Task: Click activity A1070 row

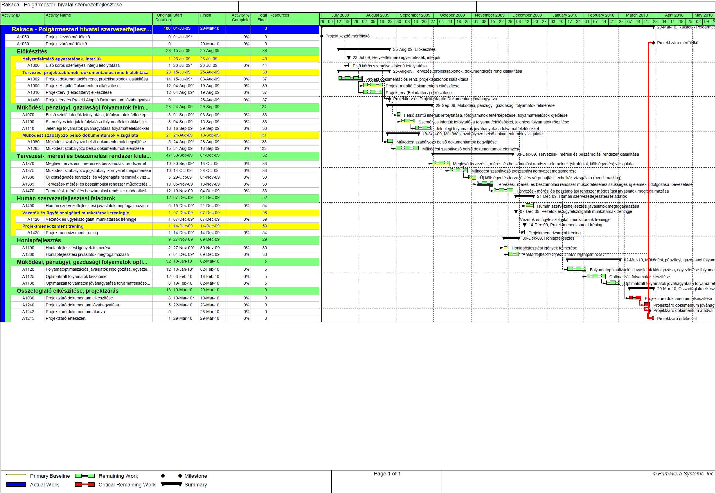Action: pyautogui.click(x=165, y=115)
